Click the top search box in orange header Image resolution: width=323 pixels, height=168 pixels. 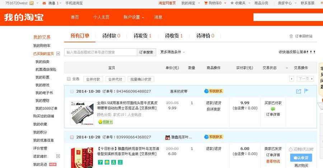point(288,17)
